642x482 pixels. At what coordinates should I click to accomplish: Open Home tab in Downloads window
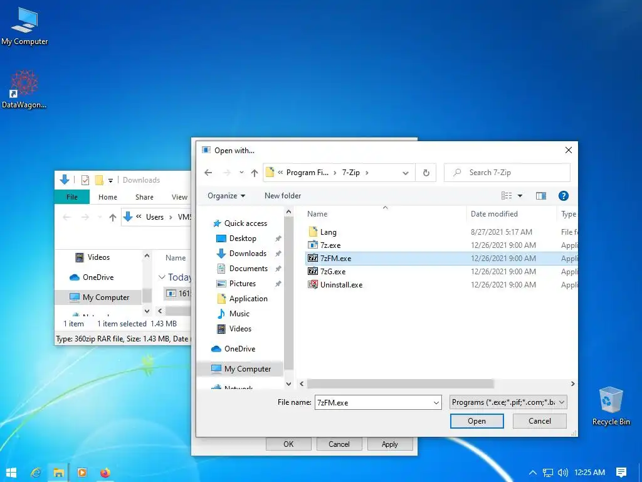[108, 197]
